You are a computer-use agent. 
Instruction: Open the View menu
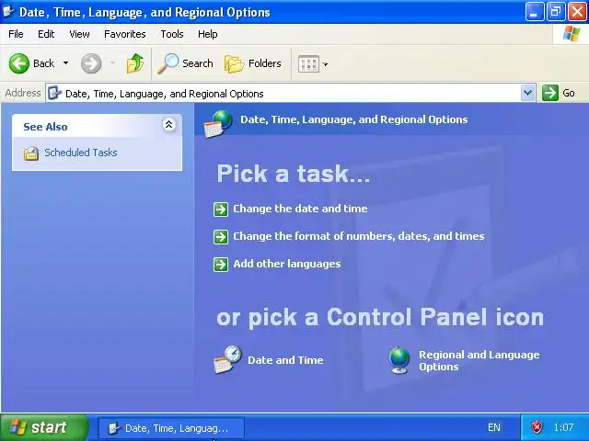point(79,34)
